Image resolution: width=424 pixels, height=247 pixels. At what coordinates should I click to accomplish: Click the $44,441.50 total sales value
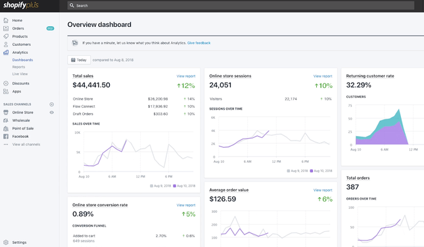pyautogui.click(x=91, y=85)
